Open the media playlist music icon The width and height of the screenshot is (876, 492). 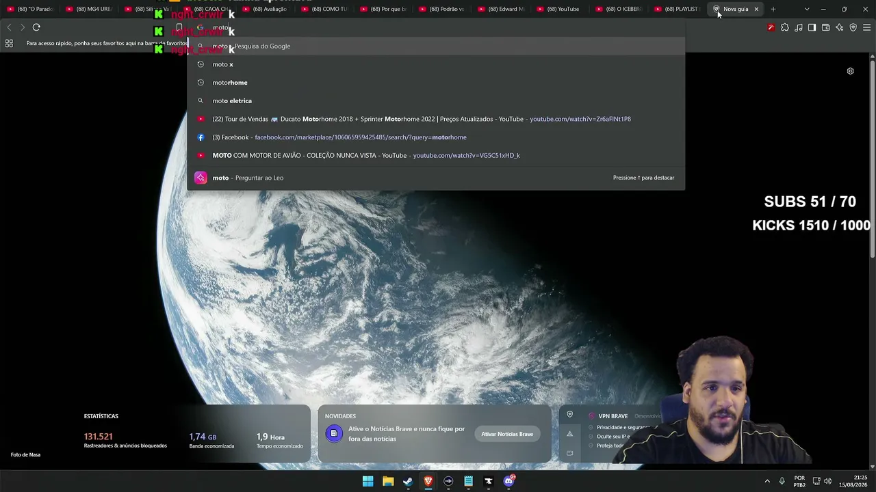coord(799,27)
